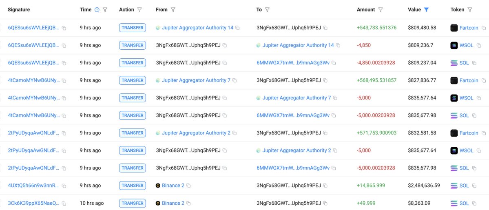Toggle the Time column clock format

pos(97,10)
